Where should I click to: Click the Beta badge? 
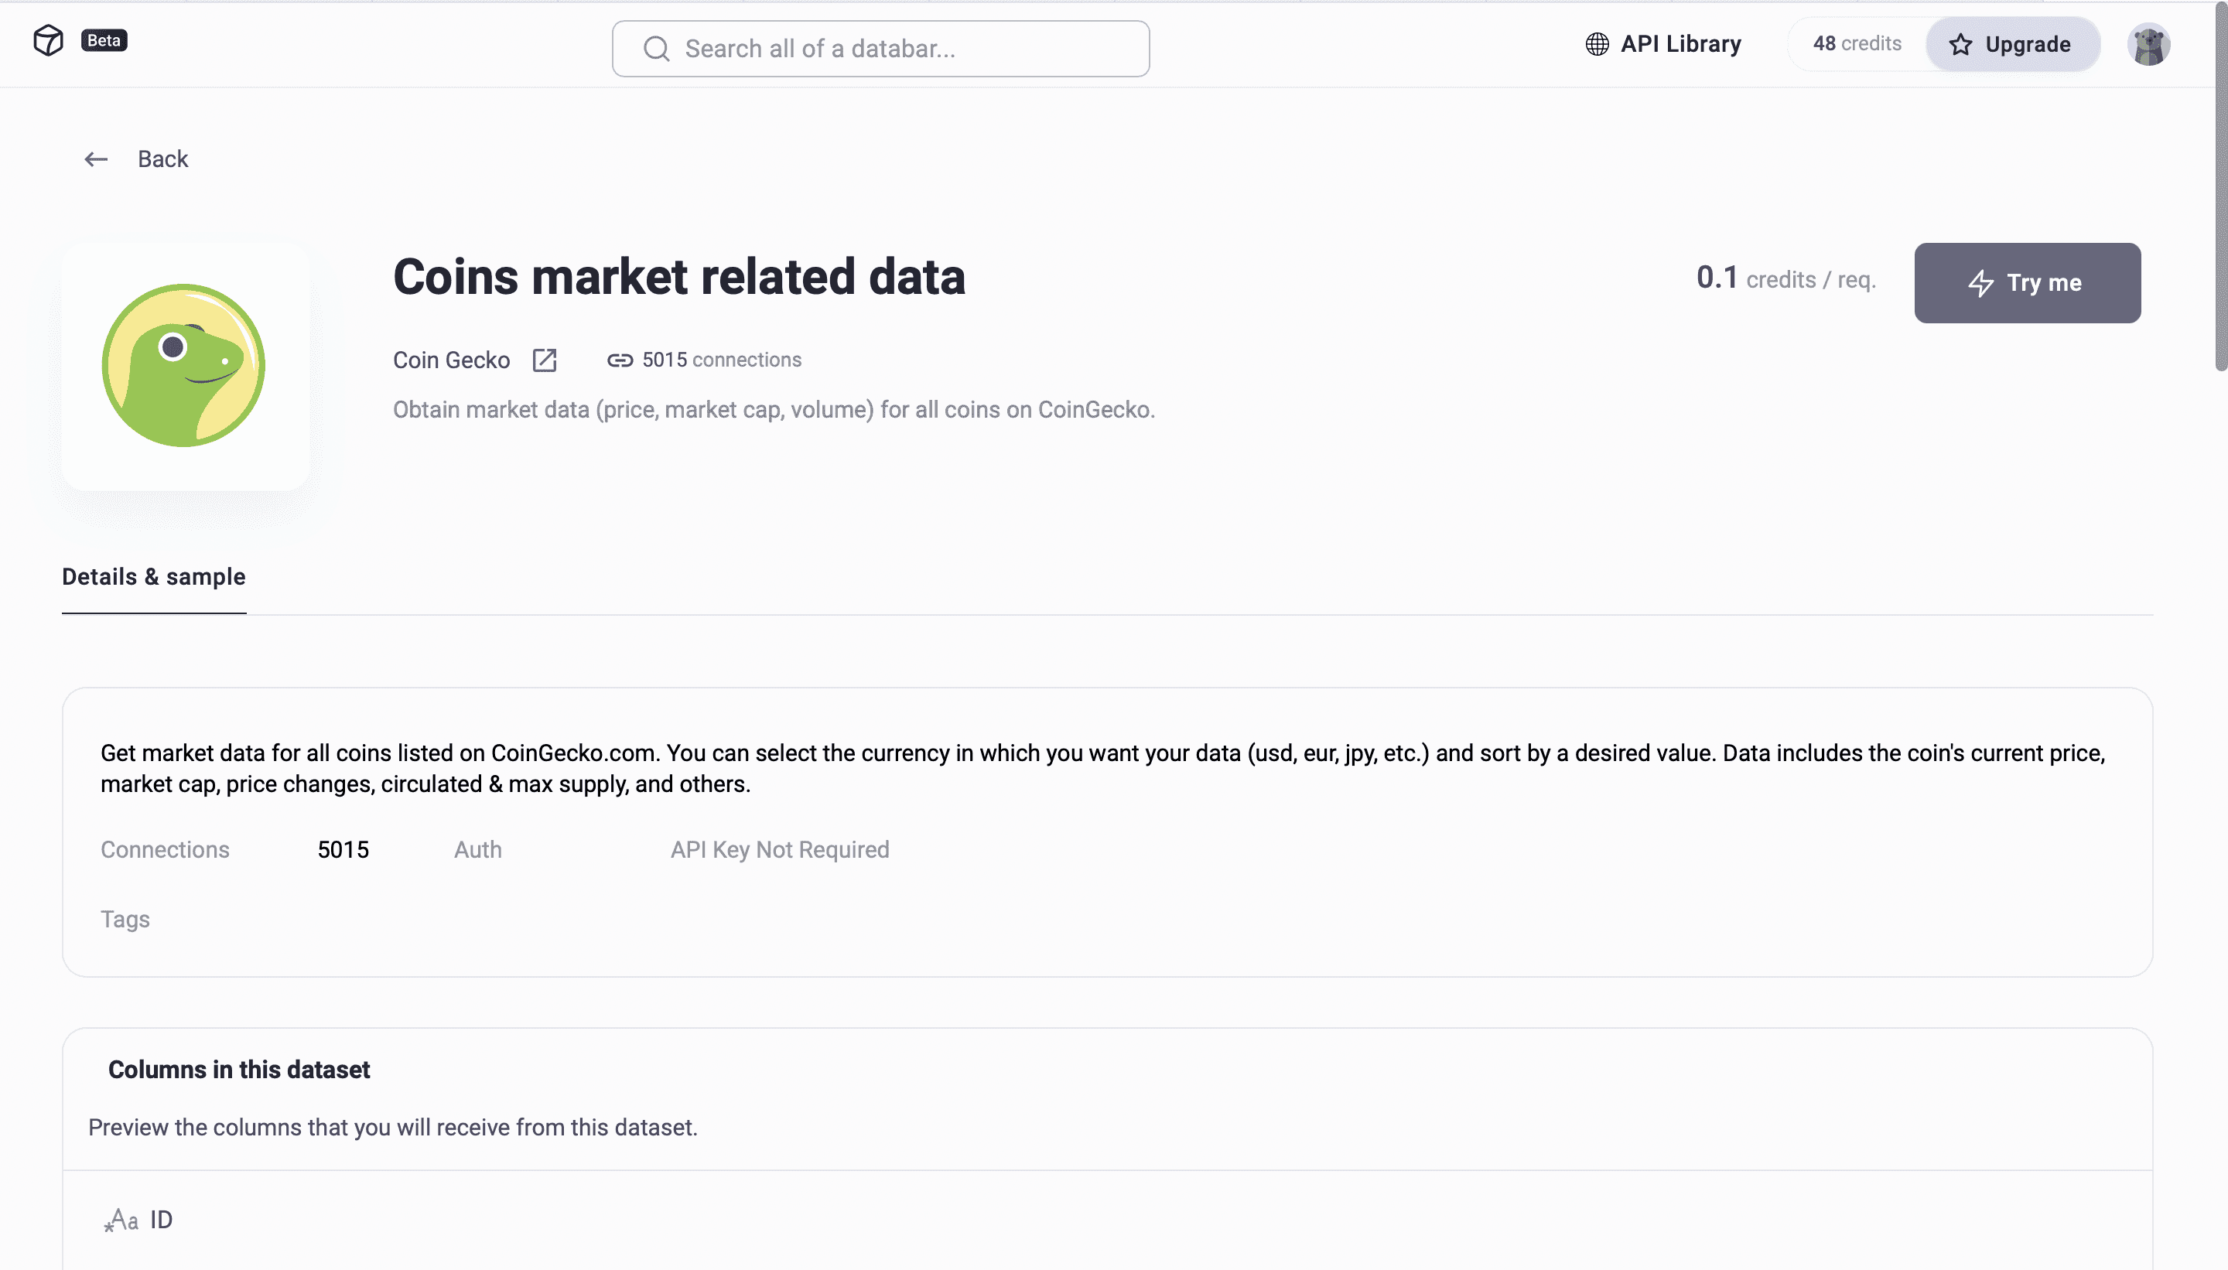click(x=104, y=40)
